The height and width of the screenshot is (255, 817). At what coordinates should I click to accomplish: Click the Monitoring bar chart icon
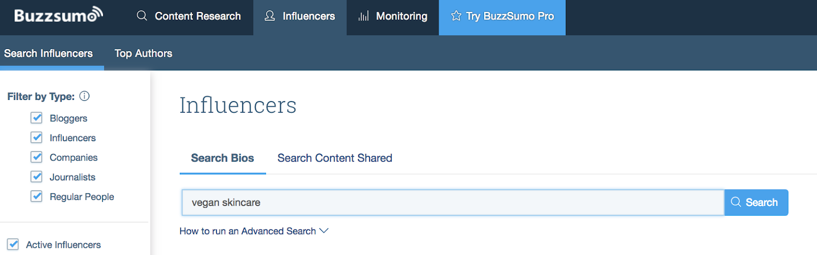click(x=364, y=16)
